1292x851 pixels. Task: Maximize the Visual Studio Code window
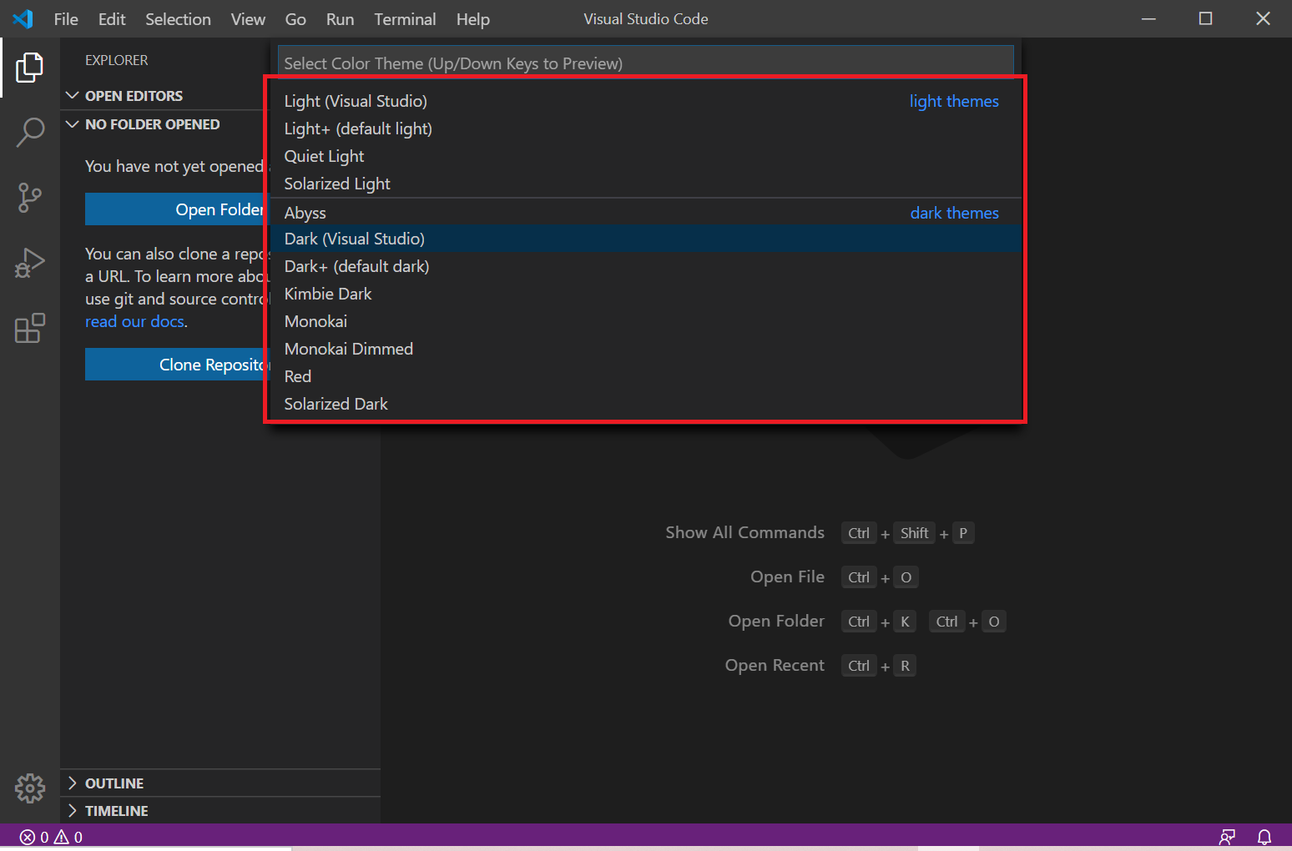[1205, 18]
